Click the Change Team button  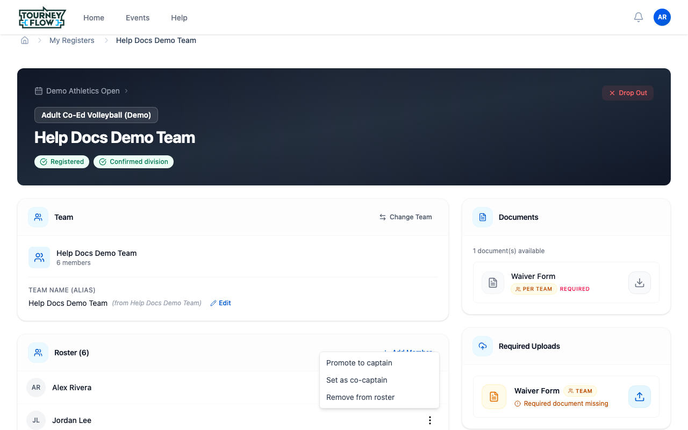tap(406, 217)
